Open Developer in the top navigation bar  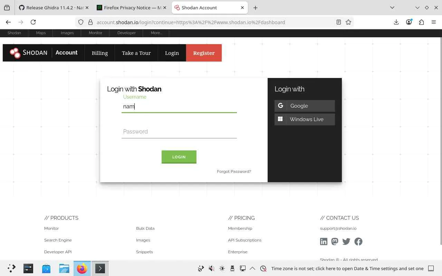pyautogui.click(x=126, y=33)
